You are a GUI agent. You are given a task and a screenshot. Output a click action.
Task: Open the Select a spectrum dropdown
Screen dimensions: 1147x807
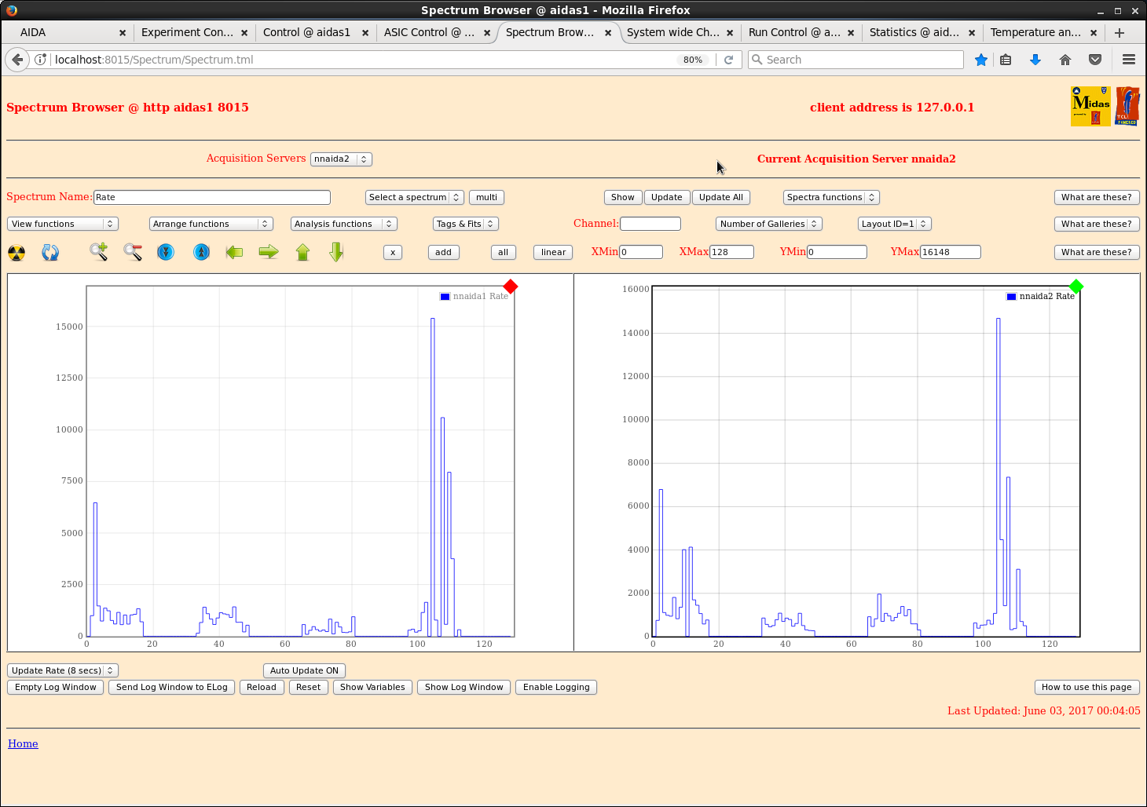(414, 197)
